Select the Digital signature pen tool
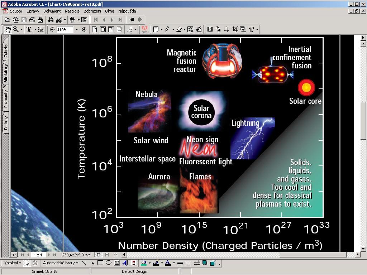 [x=199, y=29]
